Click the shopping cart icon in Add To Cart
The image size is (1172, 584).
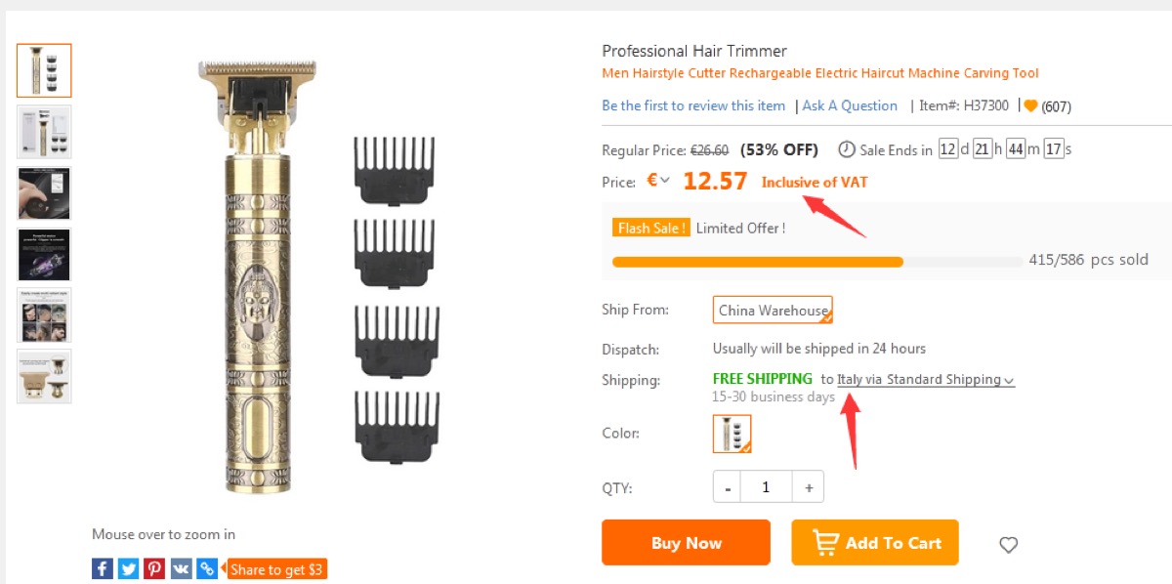pyautogui.click(x=825, y=543)
